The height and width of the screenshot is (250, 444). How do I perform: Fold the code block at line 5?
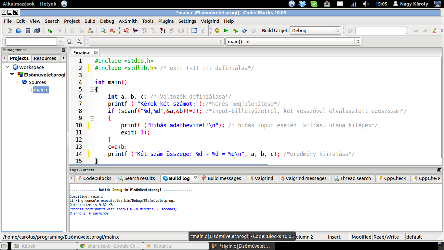[x=92, y=90]
